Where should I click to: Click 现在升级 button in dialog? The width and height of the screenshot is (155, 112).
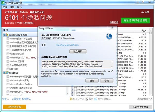(x=78, y=51)
